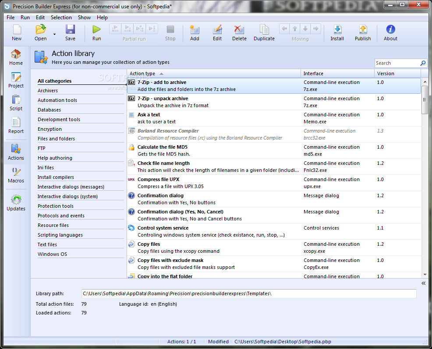Go to Home in the sidebar
The image size is (432, 349).
pyautogui.click(x=16, y=57)
